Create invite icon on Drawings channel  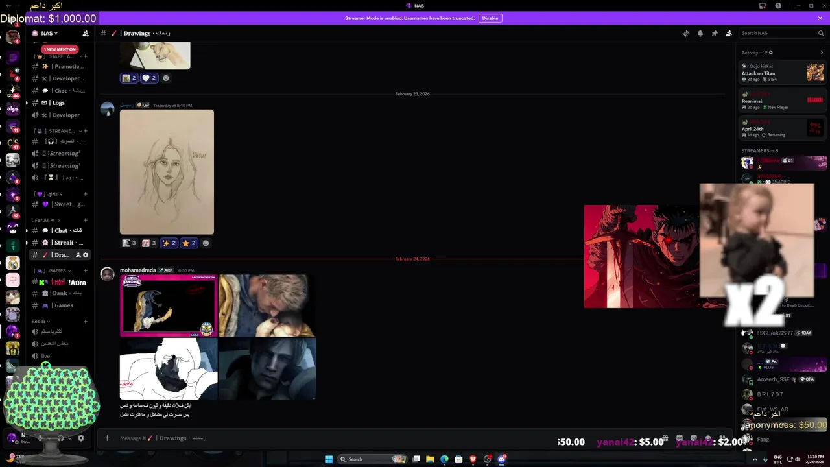pos(78,255)
